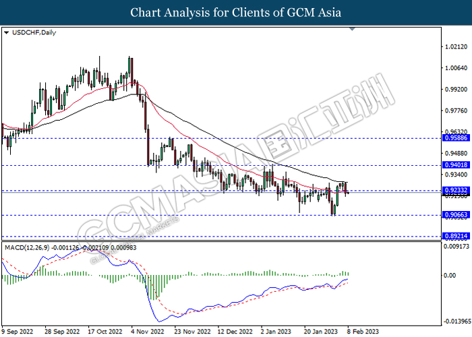472x337 pixels.
Task: Click the 20 Jan 2023 date label
Action: [321, 332]
